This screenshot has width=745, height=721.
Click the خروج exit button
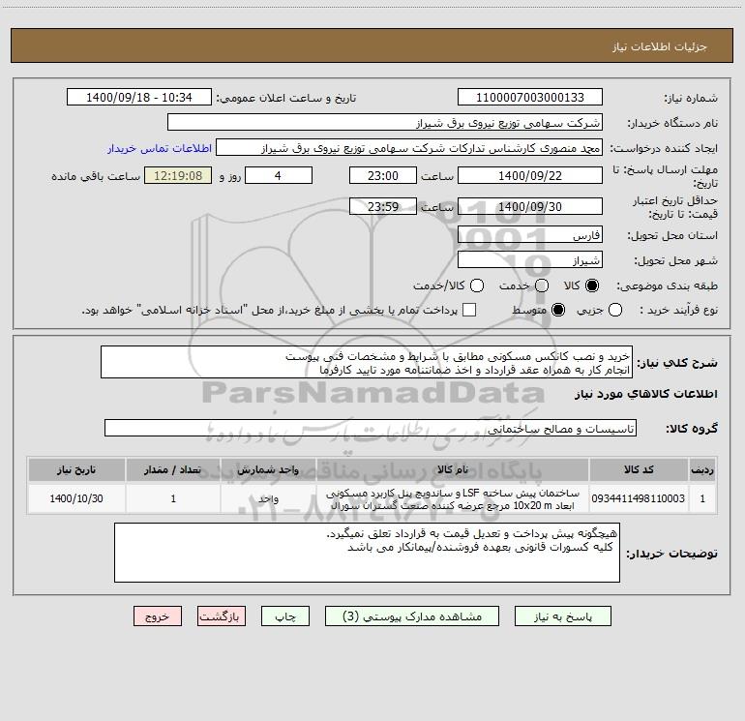point(158,616)
